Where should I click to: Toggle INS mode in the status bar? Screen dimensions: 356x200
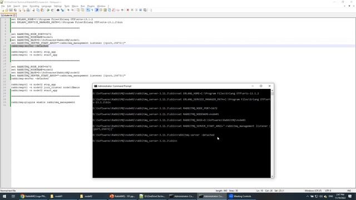(x=349, y=191)
